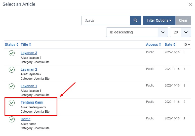Screen dimensions: 195x136
Task: Sort articles by ID column header
Action: (x=187, y=44)
